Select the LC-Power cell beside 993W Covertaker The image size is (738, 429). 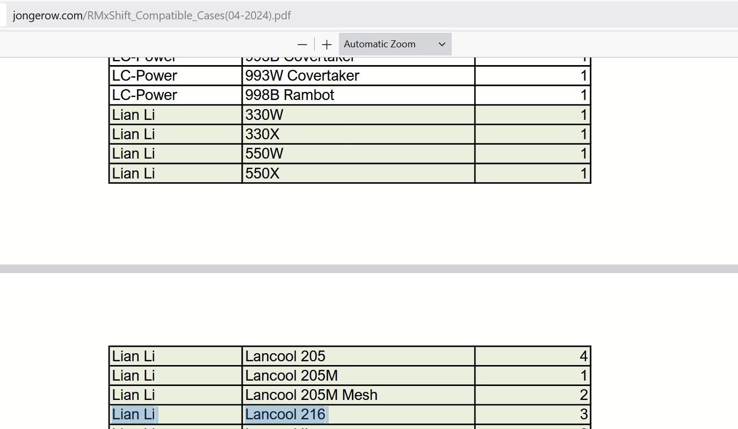coord(176,75)
